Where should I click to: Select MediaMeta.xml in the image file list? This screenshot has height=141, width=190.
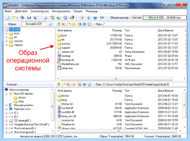point(70,64)
